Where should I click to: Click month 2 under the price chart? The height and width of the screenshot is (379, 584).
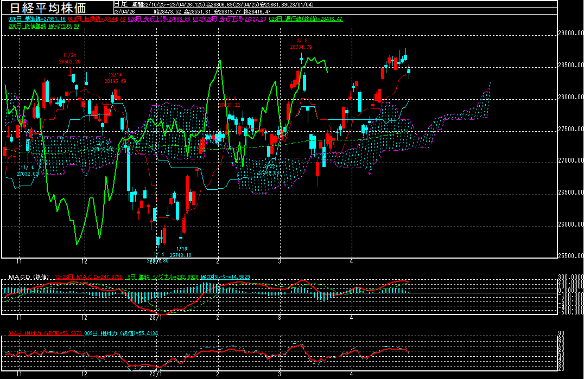pos(218,261)
